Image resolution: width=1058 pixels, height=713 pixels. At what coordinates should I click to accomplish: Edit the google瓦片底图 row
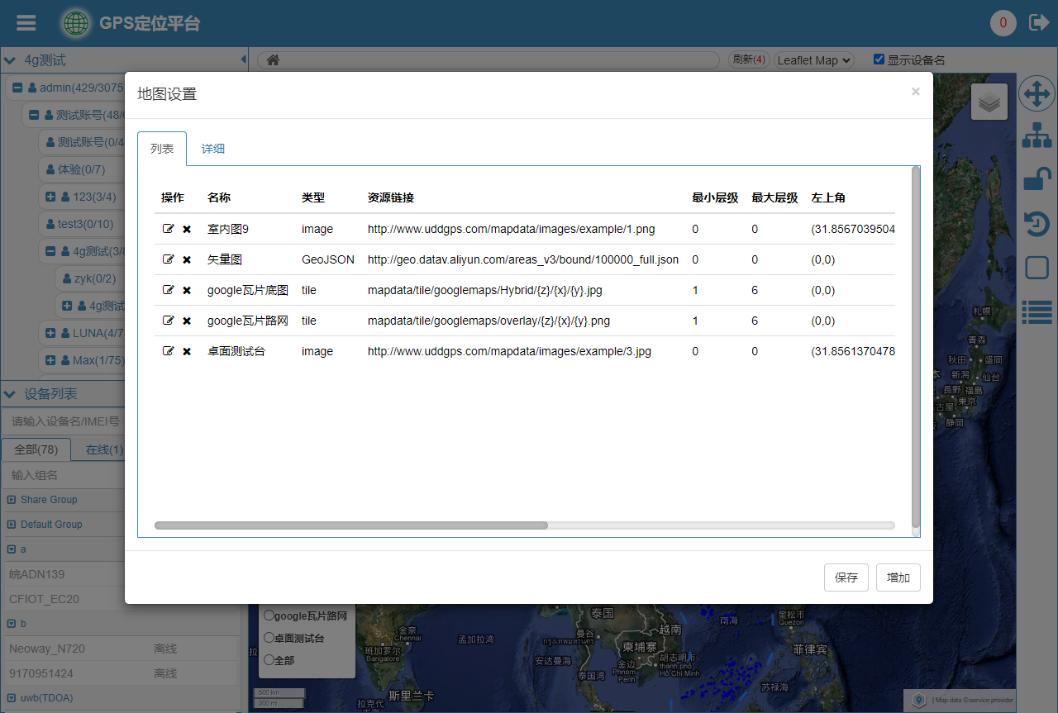[x=169, y=290]
